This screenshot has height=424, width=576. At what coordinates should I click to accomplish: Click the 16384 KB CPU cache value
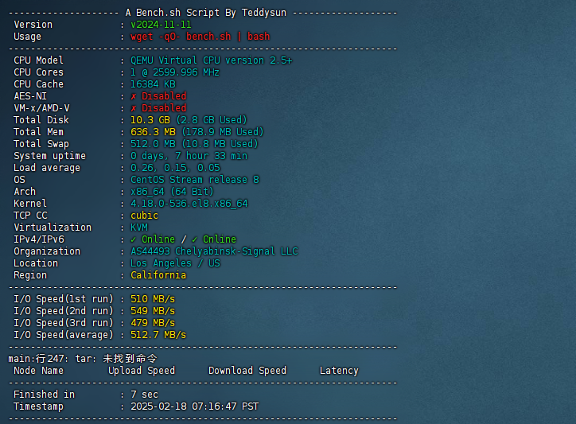click(153, 84)
